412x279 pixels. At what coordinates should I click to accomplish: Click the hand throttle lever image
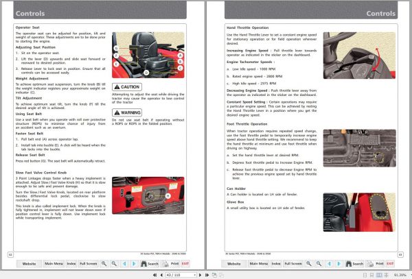point(359,56)
